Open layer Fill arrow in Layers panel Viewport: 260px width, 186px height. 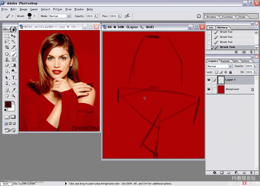click(x=255, y=72)
